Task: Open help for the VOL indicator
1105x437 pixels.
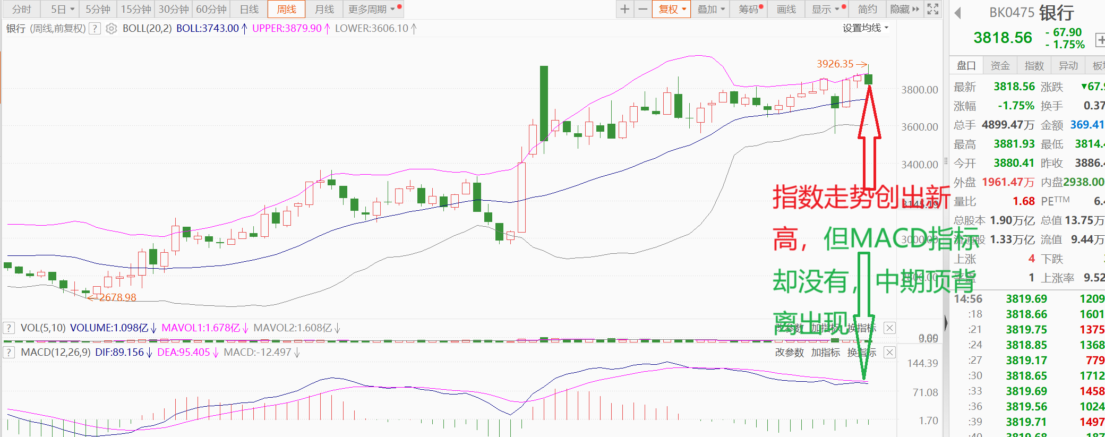Action: pyautogui.click(x=9, y=328)
